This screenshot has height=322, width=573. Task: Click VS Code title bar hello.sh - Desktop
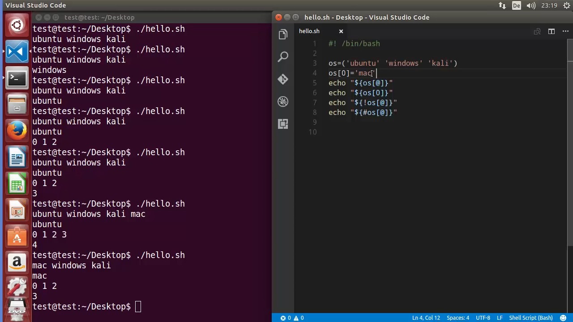pos(367,17)
